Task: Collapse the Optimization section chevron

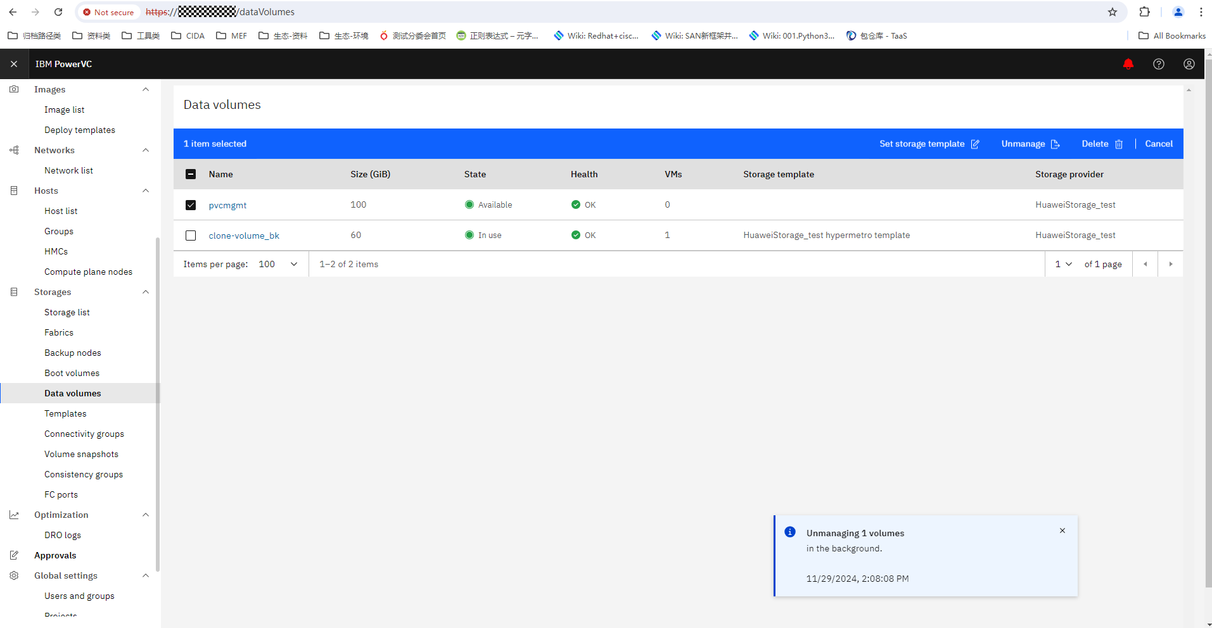Action: (x=146, y=515)
